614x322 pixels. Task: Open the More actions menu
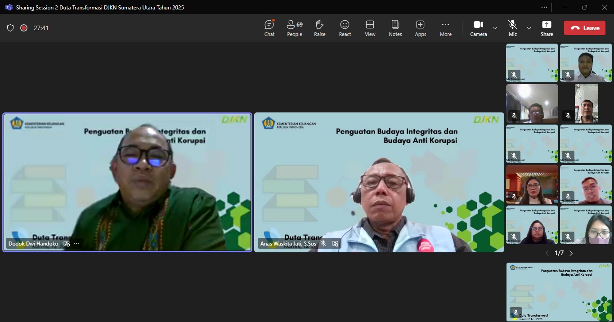(x=446, y=28)
